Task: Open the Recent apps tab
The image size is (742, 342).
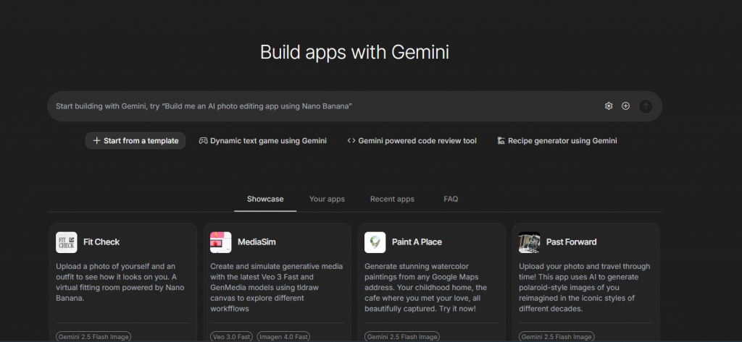Action: [x=392, y=200]
